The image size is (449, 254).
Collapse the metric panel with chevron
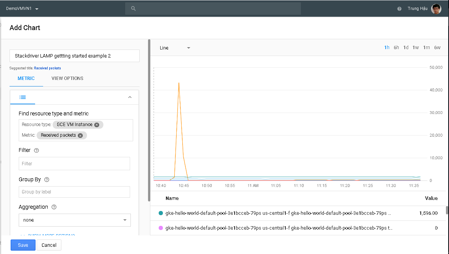click(x=130, y=97)
